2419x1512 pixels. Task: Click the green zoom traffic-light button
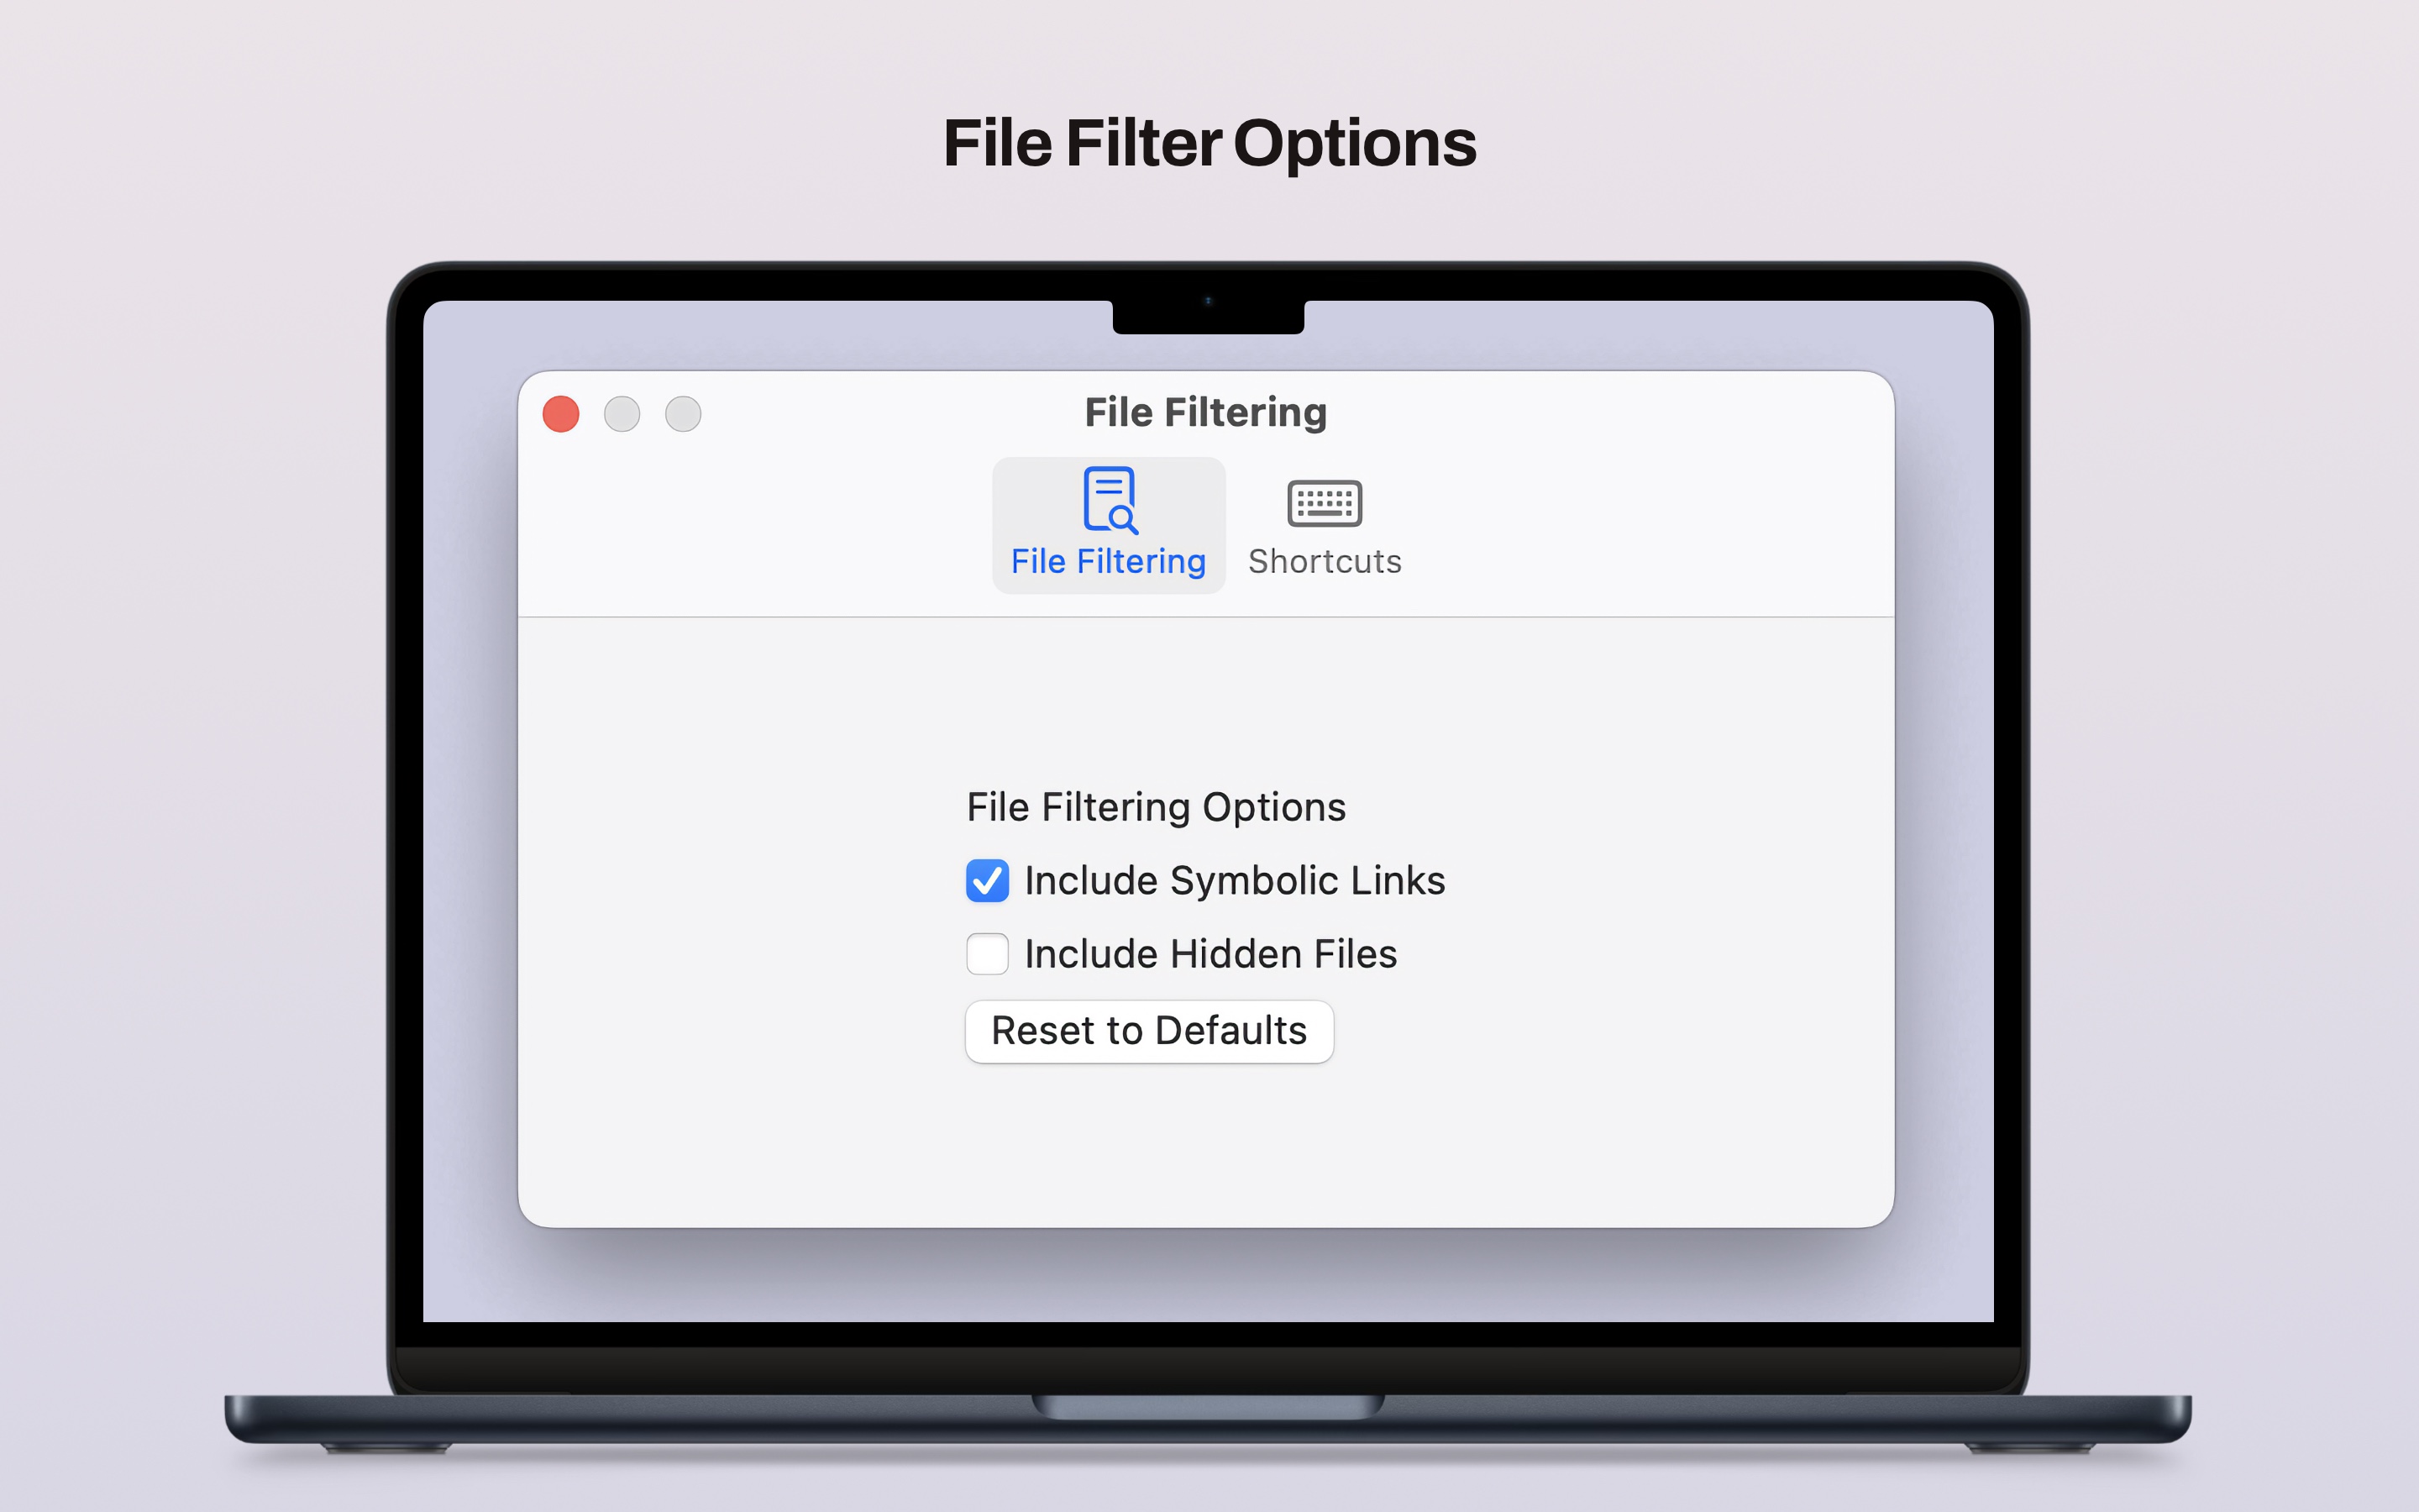pos(684,413)
